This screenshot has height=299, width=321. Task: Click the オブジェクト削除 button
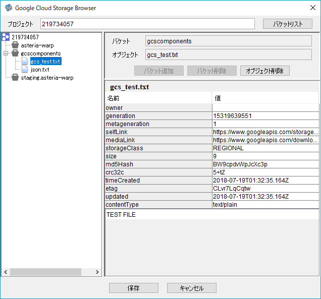tap(264, 71)
